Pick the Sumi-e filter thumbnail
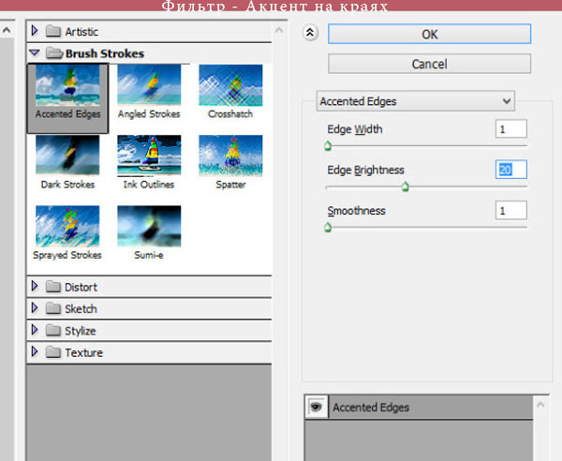The width and height of the screenshot is (562, 461). point(149,226)
